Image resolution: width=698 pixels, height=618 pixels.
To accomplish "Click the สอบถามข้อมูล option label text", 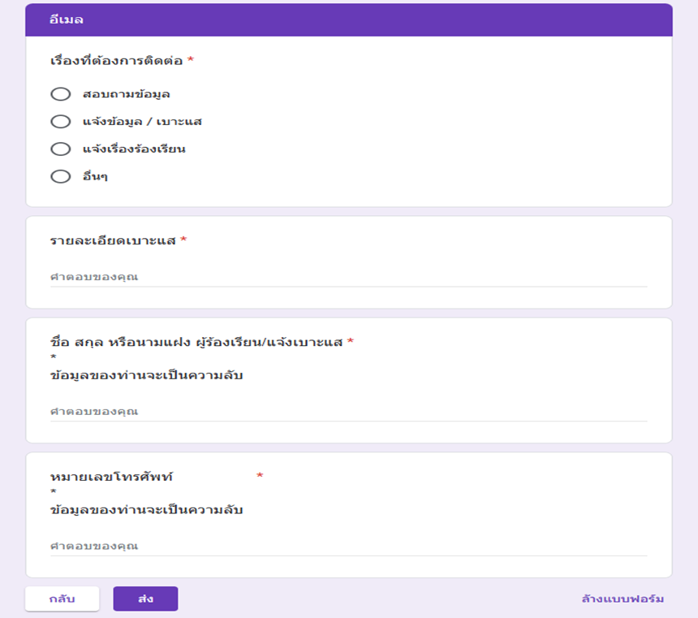I will tap(126, 94).
